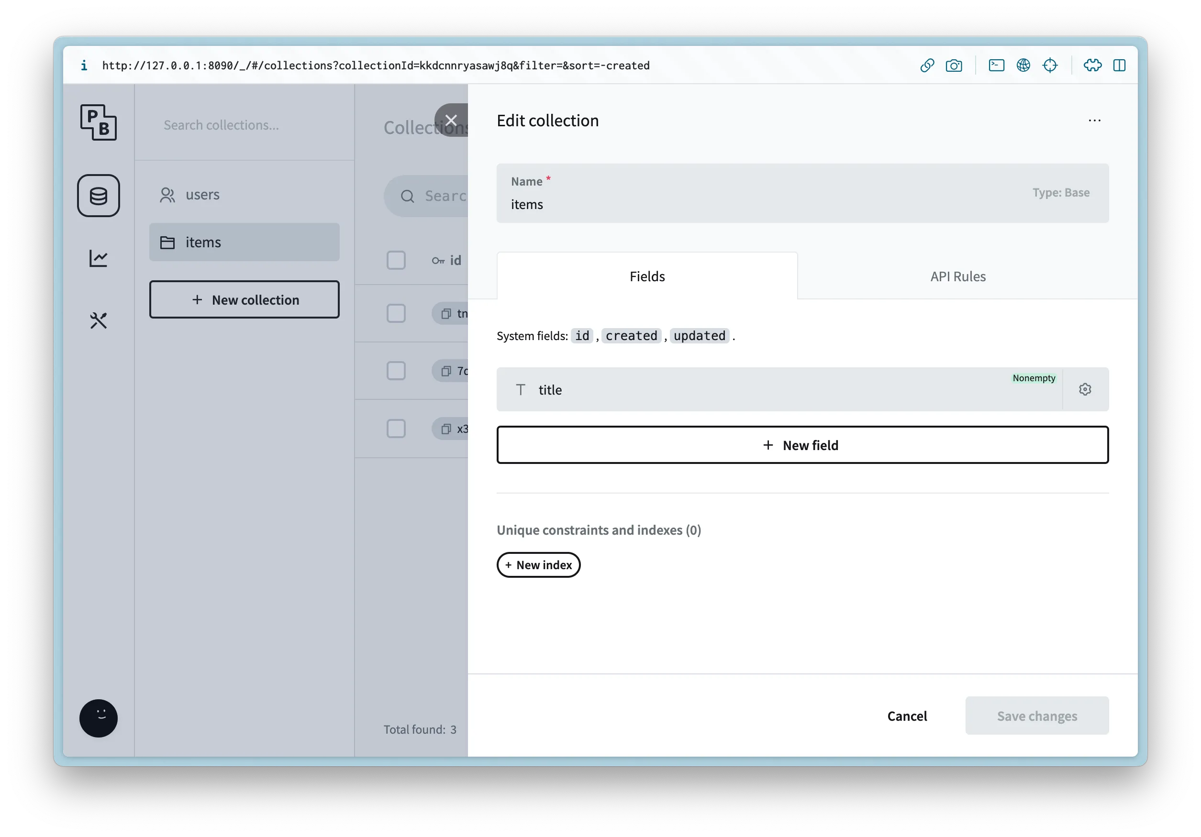Click the globe icon in the toolbar
Image resolution: width=1201 pixels, height=837 pixels.
coord(1023,66)
